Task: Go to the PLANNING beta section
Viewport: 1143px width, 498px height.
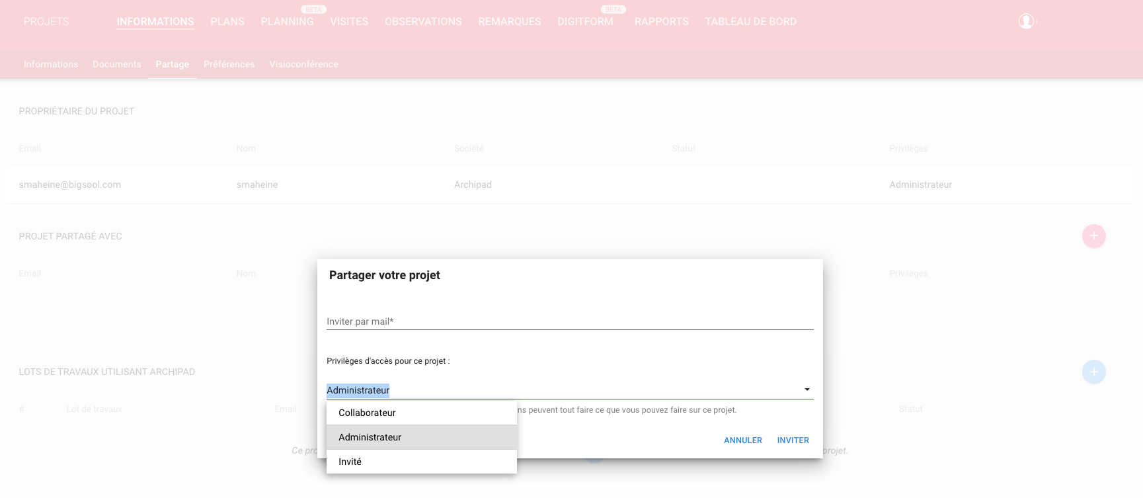Action: [287, 22]
